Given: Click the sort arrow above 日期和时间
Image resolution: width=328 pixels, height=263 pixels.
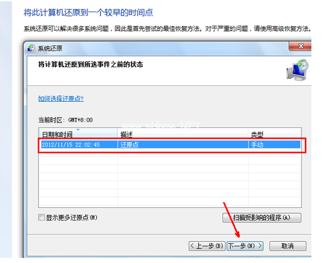Looking at the screenshot, I should (x=78, y=130).
